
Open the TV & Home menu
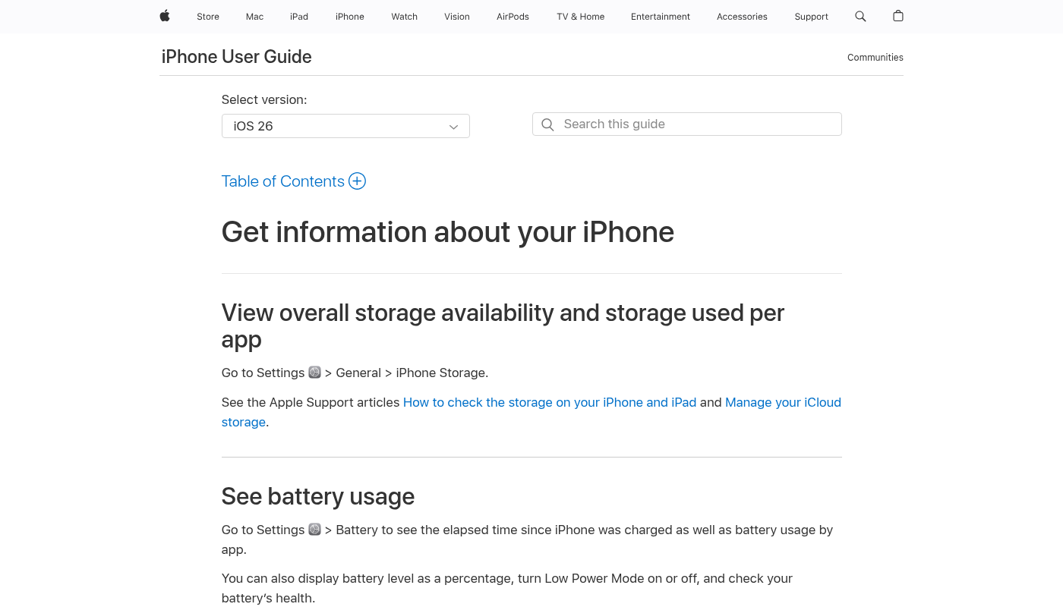[580, 17]
